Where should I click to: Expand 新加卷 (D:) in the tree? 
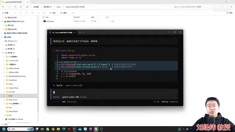point(3,45)
